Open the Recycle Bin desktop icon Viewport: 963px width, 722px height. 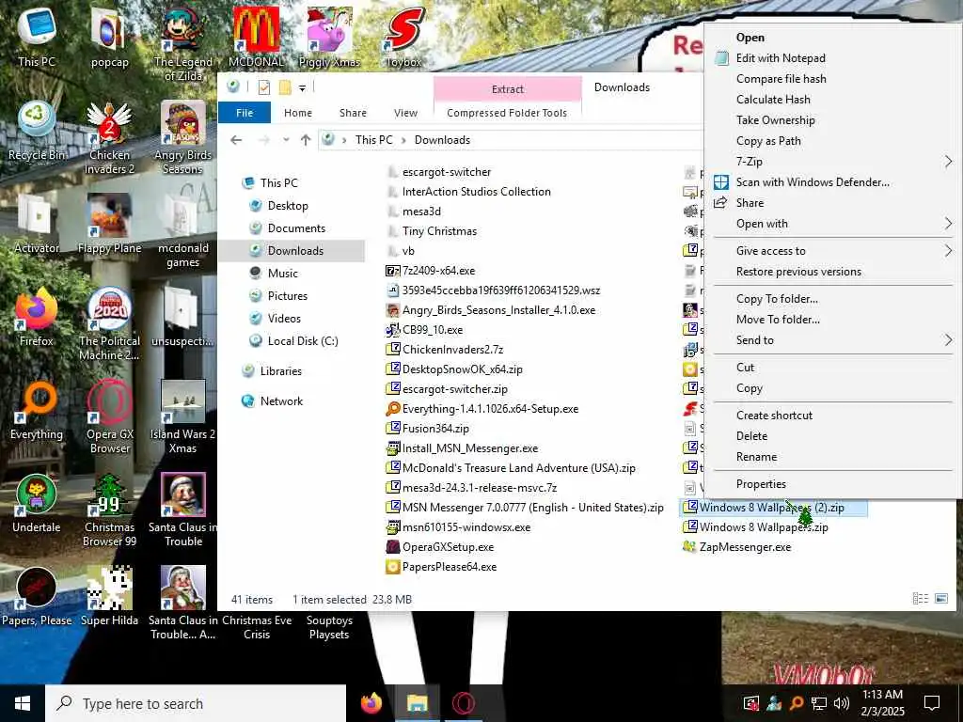tap(37, 130)
